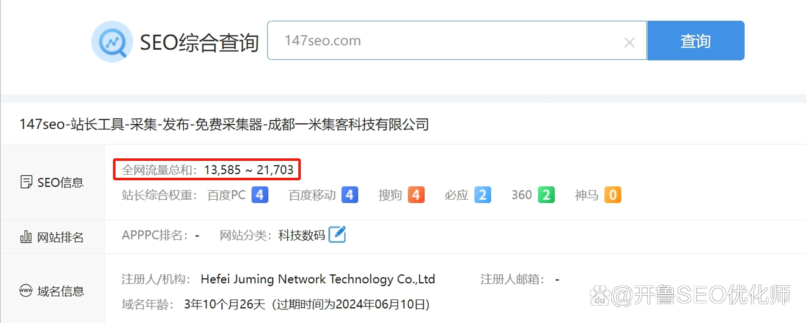Clear the domain search box
Screen dimensions: 806x323
tap(629, 42)
